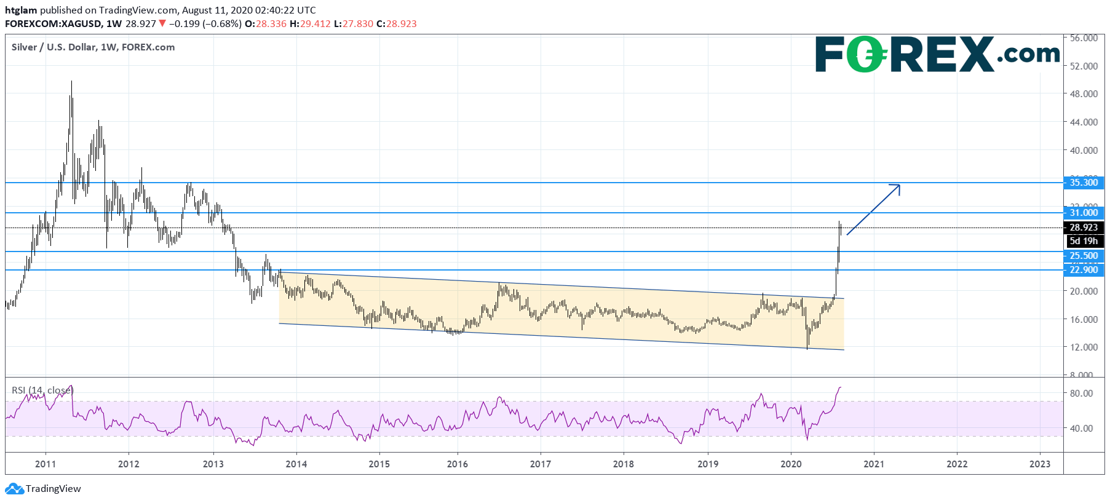The width and height of the screenshot is (1110, 503).
Task: Click the 5d 19h countdown label
Action: point(1084,241)
